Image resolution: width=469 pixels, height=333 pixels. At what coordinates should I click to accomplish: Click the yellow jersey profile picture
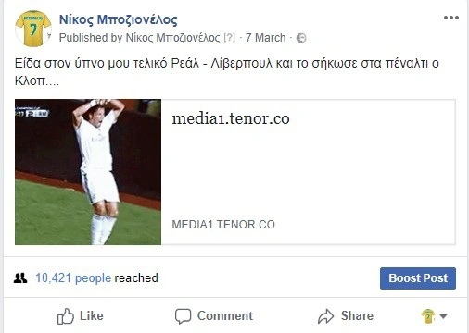(x=33, y=29)
